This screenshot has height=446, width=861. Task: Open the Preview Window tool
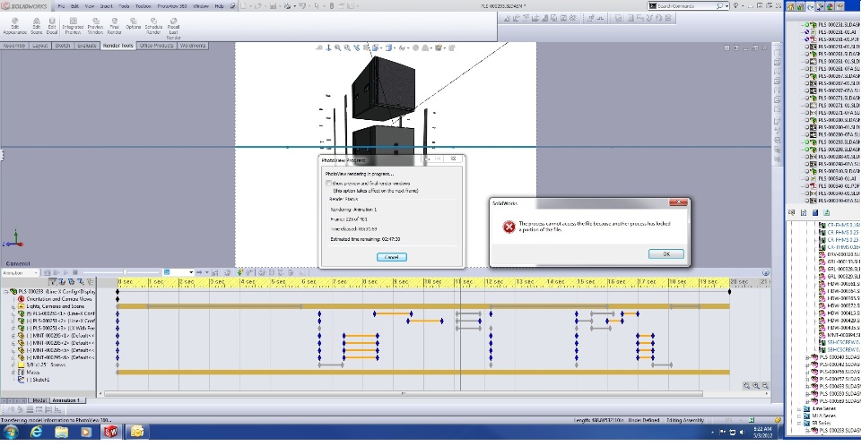(x=96, y=26)
